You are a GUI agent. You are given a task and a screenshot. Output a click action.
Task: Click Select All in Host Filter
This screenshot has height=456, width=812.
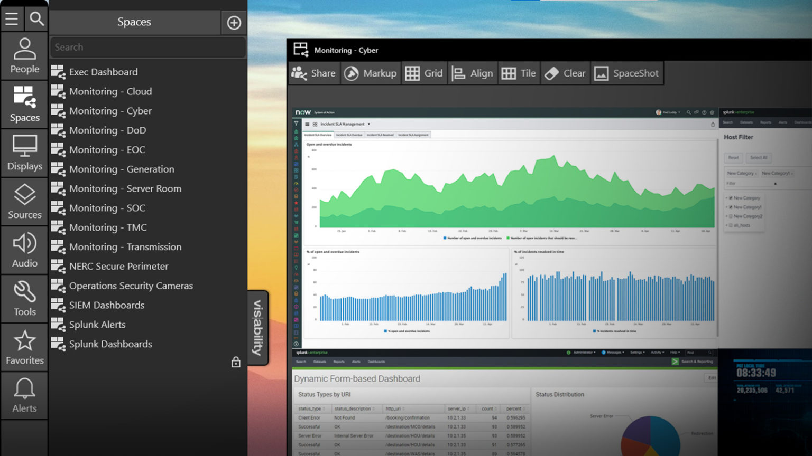pyautogui.click(x=759, y=158)
